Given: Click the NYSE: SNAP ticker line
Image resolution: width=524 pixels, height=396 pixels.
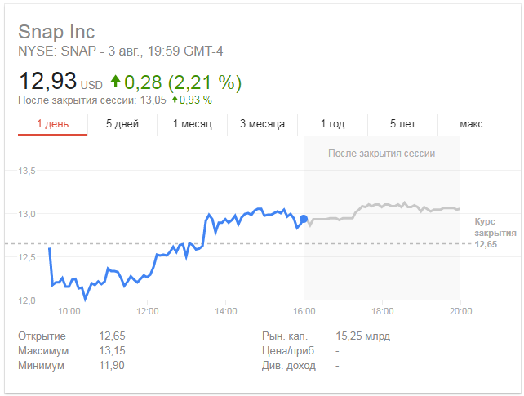Looking at the screenshot, I should tap(121, 51).
